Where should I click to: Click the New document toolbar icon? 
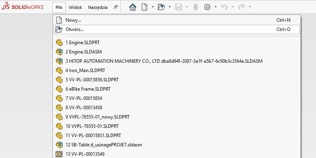[144, 7]
